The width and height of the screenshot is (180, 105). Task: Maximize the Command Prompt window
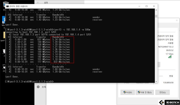(146, 6)
